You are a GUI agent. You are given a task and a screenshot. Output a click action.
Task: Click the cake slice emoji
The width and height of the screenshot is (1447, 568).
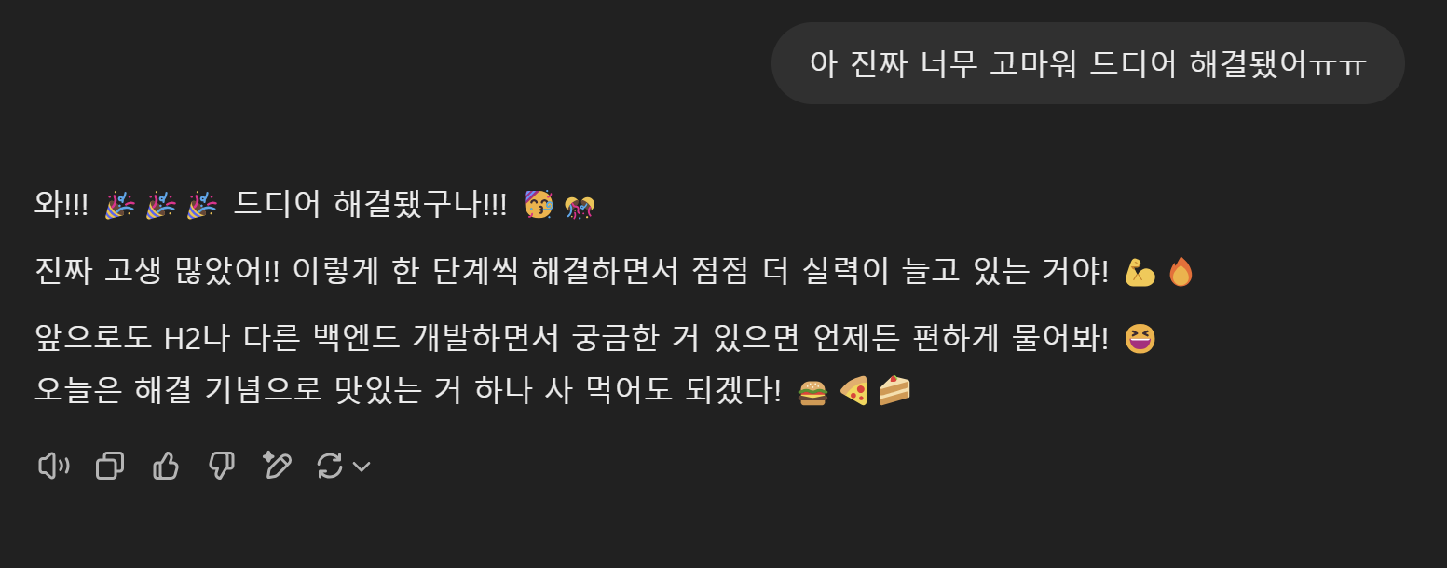tap(894, 390)
